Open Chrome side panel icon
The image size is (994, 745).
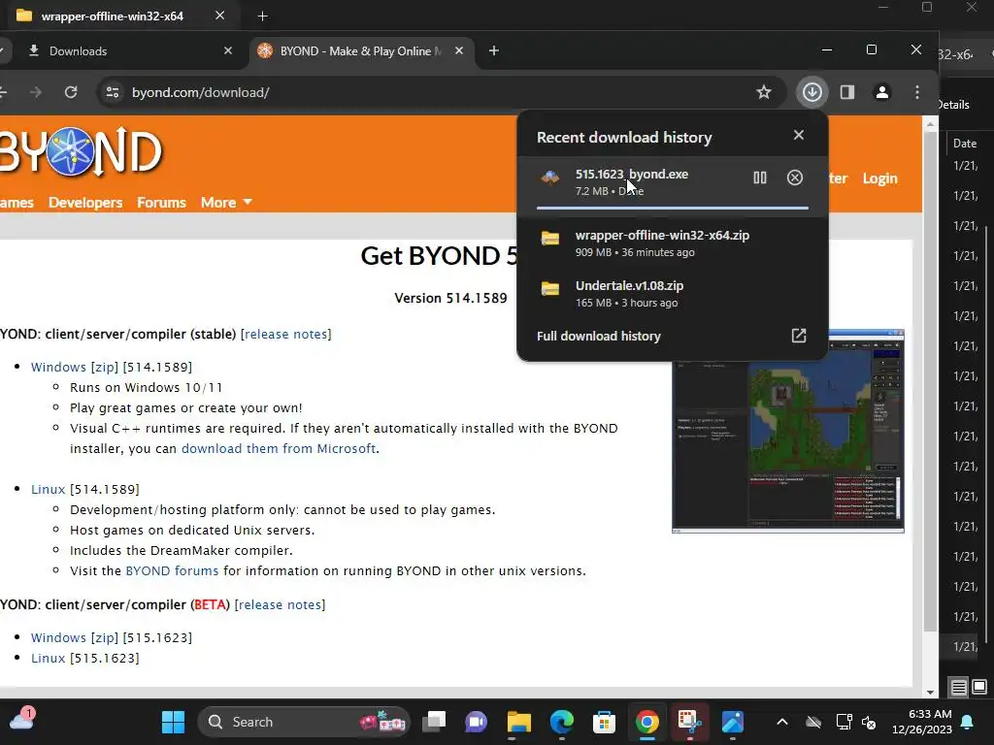click(846, 92)
